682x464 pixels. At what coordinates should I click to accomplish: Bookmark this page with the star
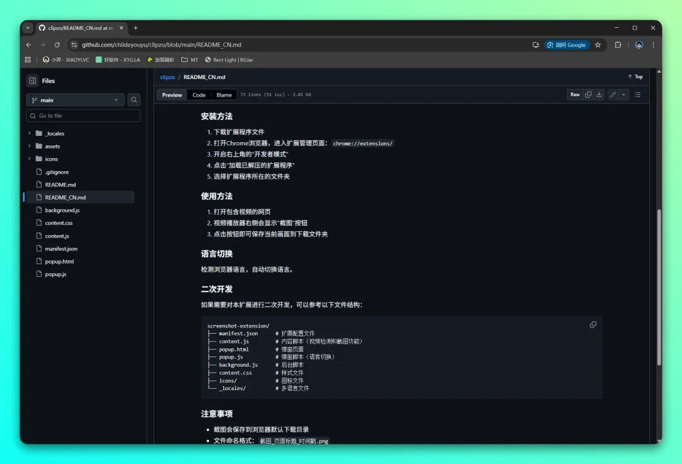598,45
